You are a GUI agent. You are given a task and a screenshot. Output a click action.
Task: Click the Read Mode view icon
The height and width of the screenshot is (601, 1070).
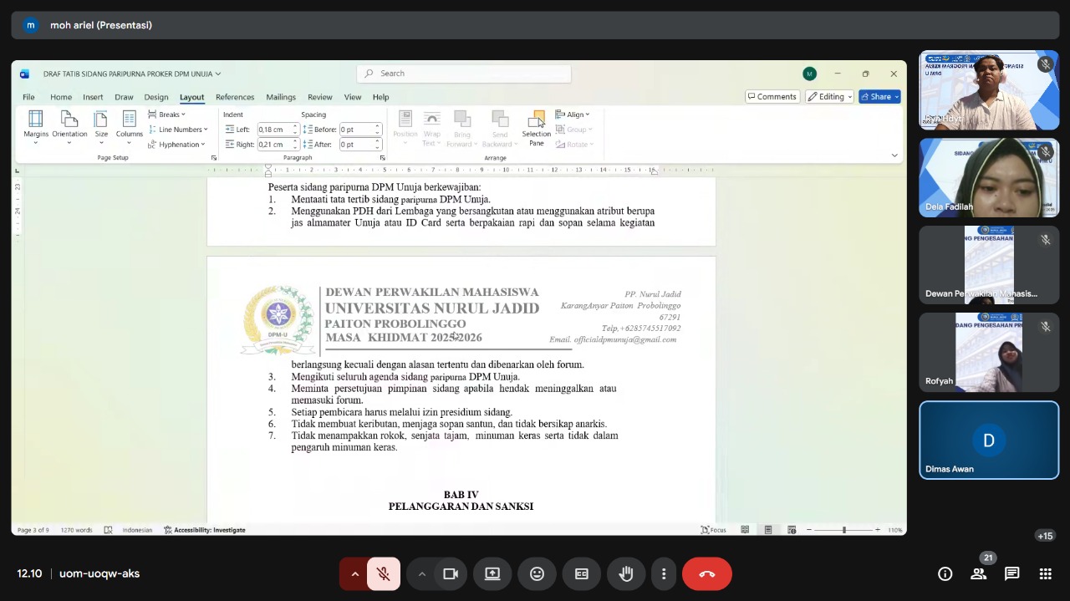(745, 530)
